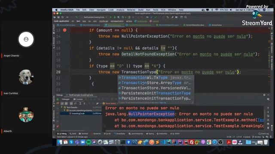Click the Debug bug icon in toolbar

click(x=115, y=17)
